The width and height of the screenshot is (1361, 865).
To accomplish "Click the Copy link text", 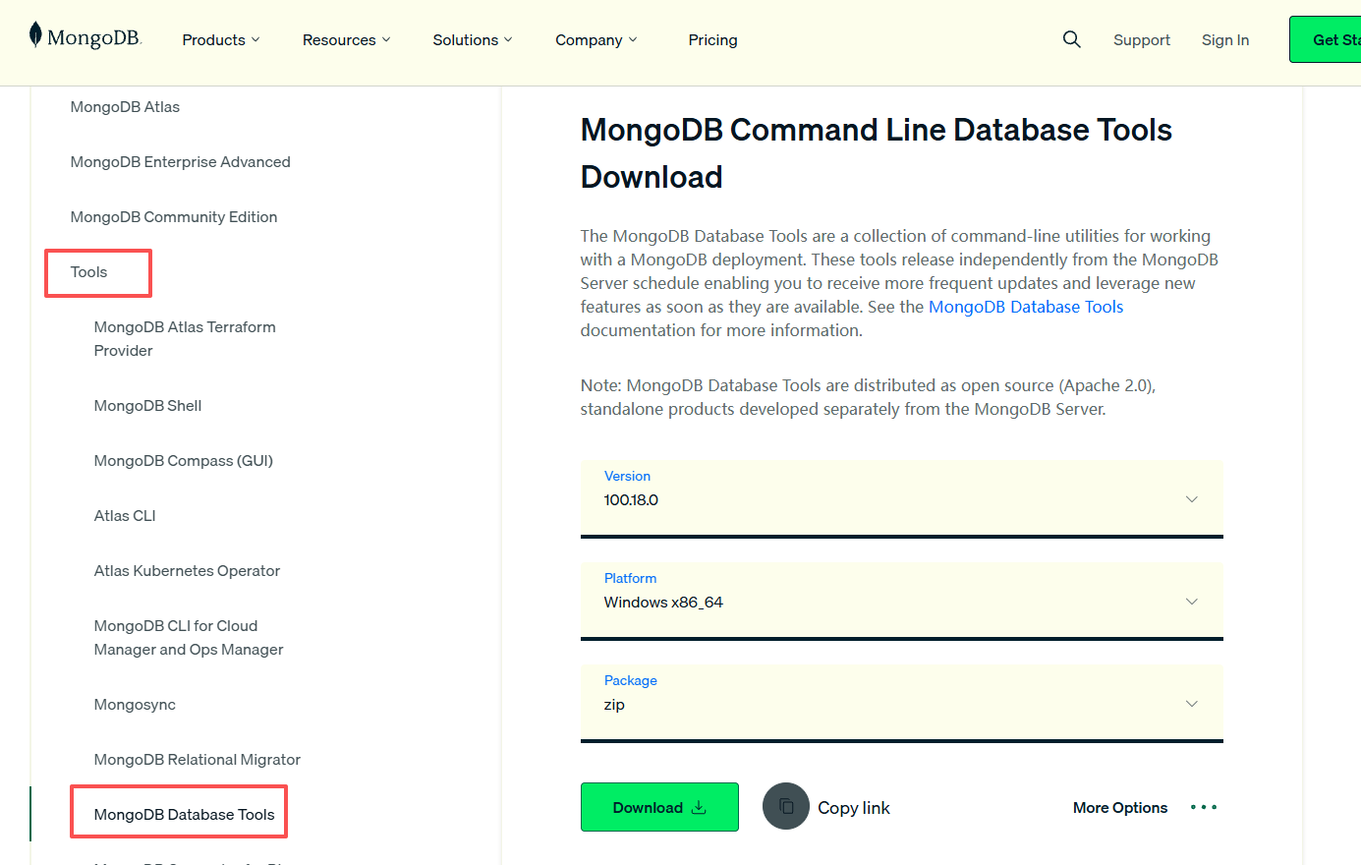I will pyautogui.click(x=854, y=808).
